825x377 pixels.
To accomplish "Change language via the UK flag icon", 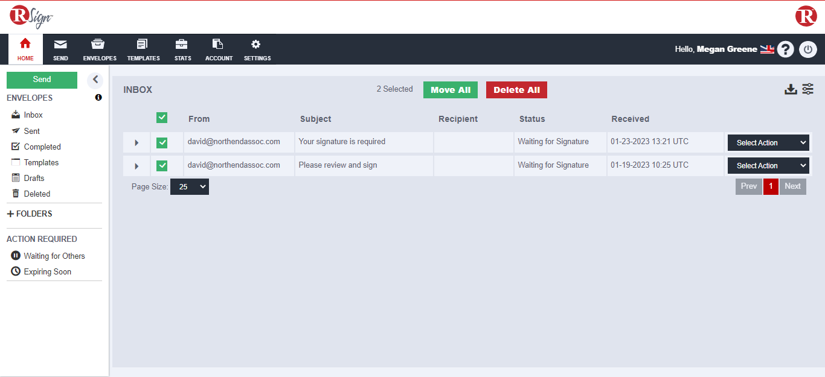I will point(767,49).
